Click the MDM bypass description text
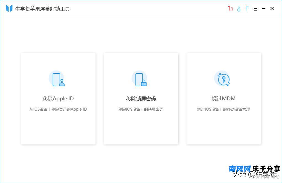Screen dimensions: 282x183 [x=223, y=109]
